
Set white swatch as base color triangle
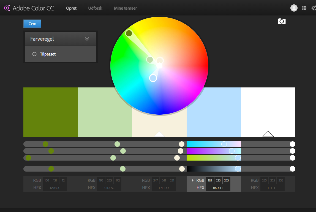(268, 134)
